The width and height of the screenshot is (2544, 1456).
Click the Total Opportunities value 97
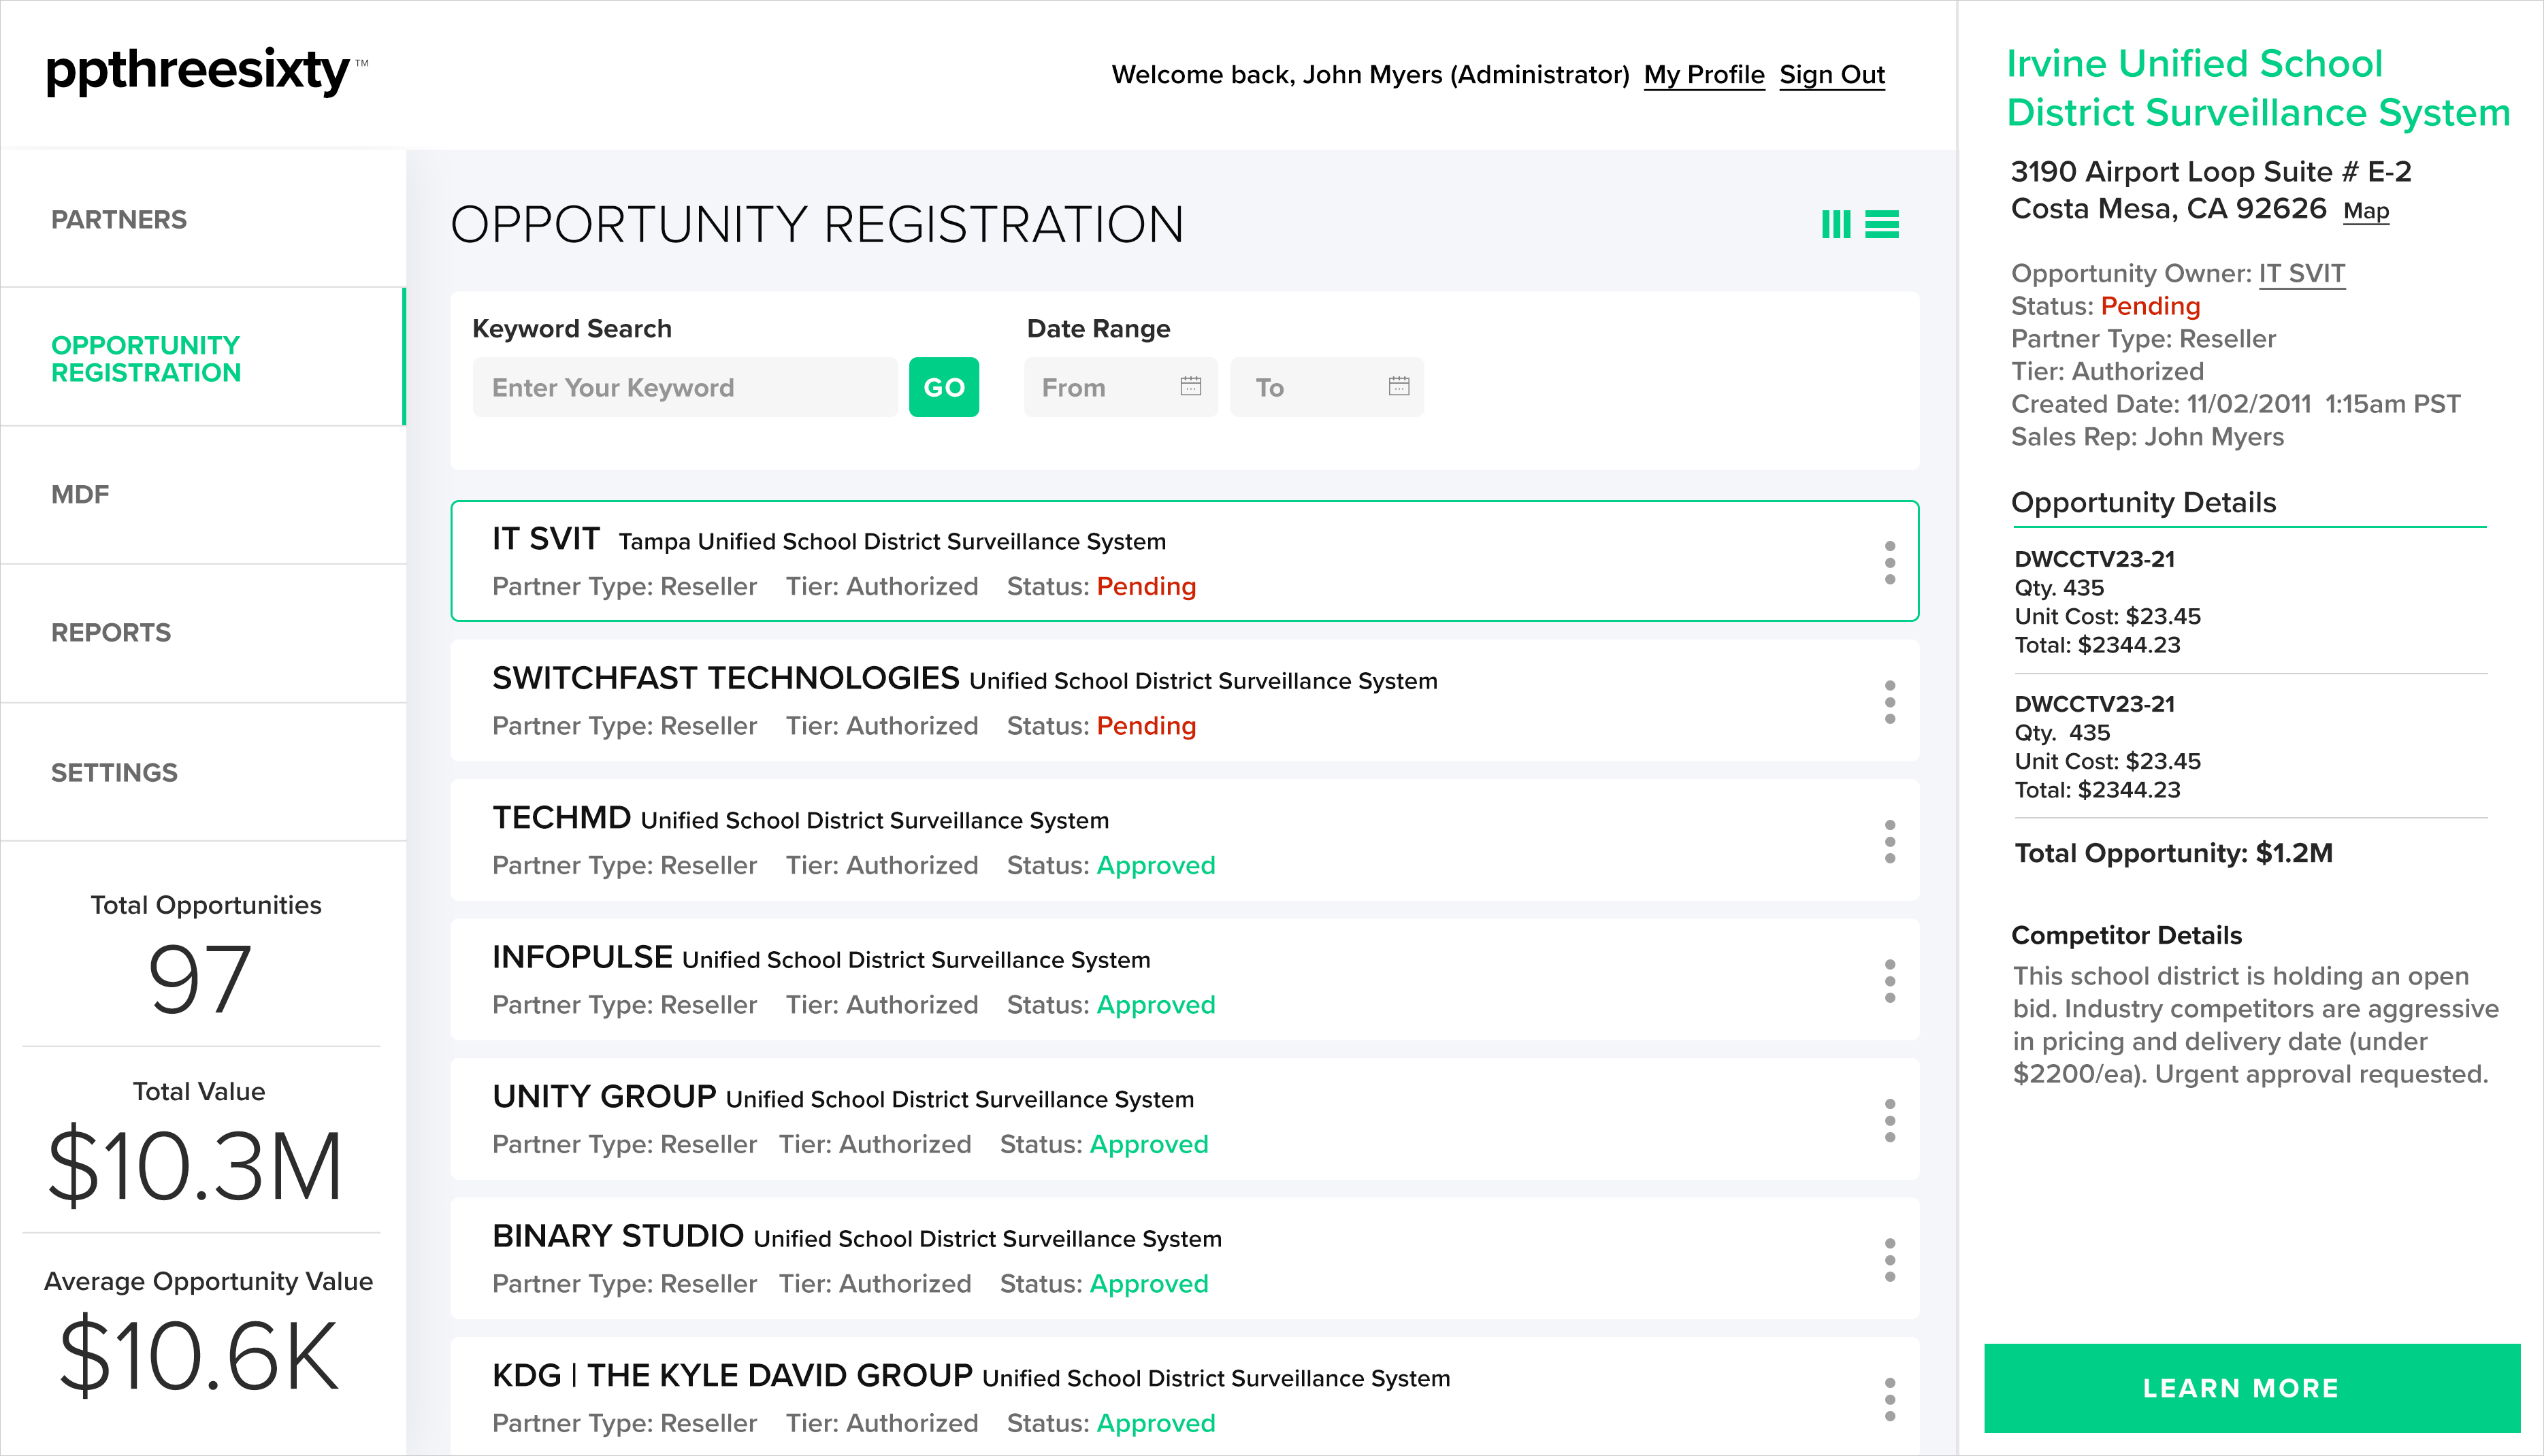[x=200, y=980]
